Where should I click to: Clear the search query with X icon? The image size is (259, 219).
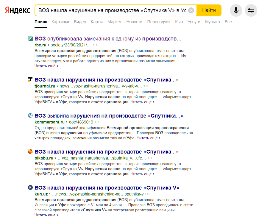click(191, 10)
